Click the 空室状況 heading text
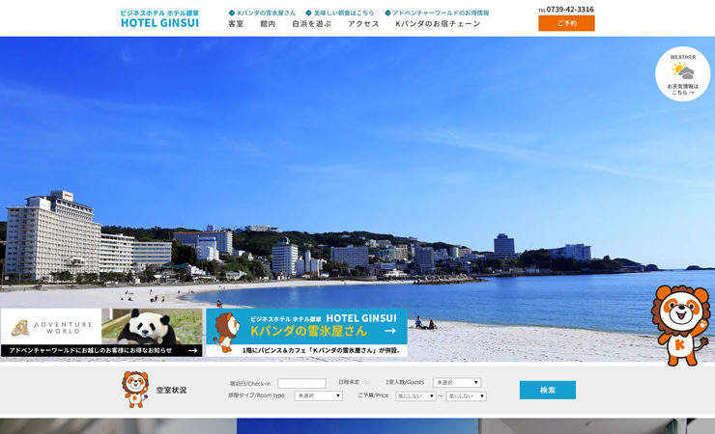 171,390
